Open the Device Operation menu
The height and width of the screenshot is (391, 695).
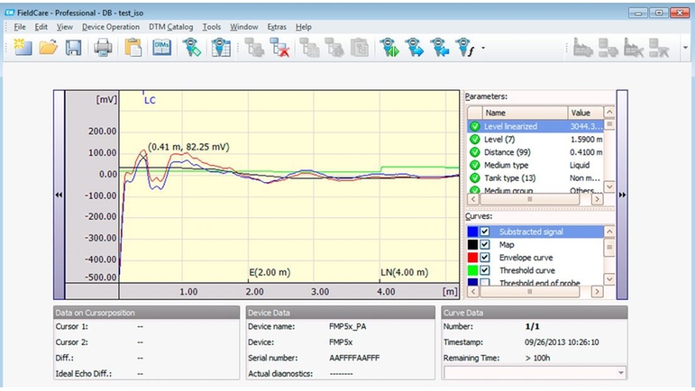coord(111,27)
